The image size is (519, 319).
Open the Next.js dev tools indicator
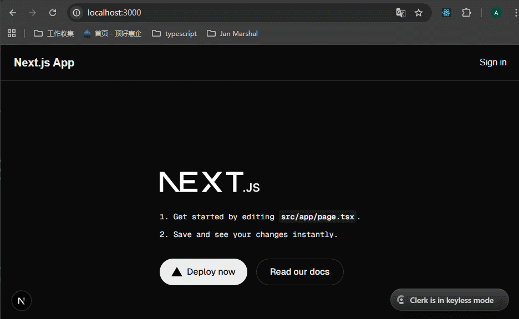pos(22,301)
